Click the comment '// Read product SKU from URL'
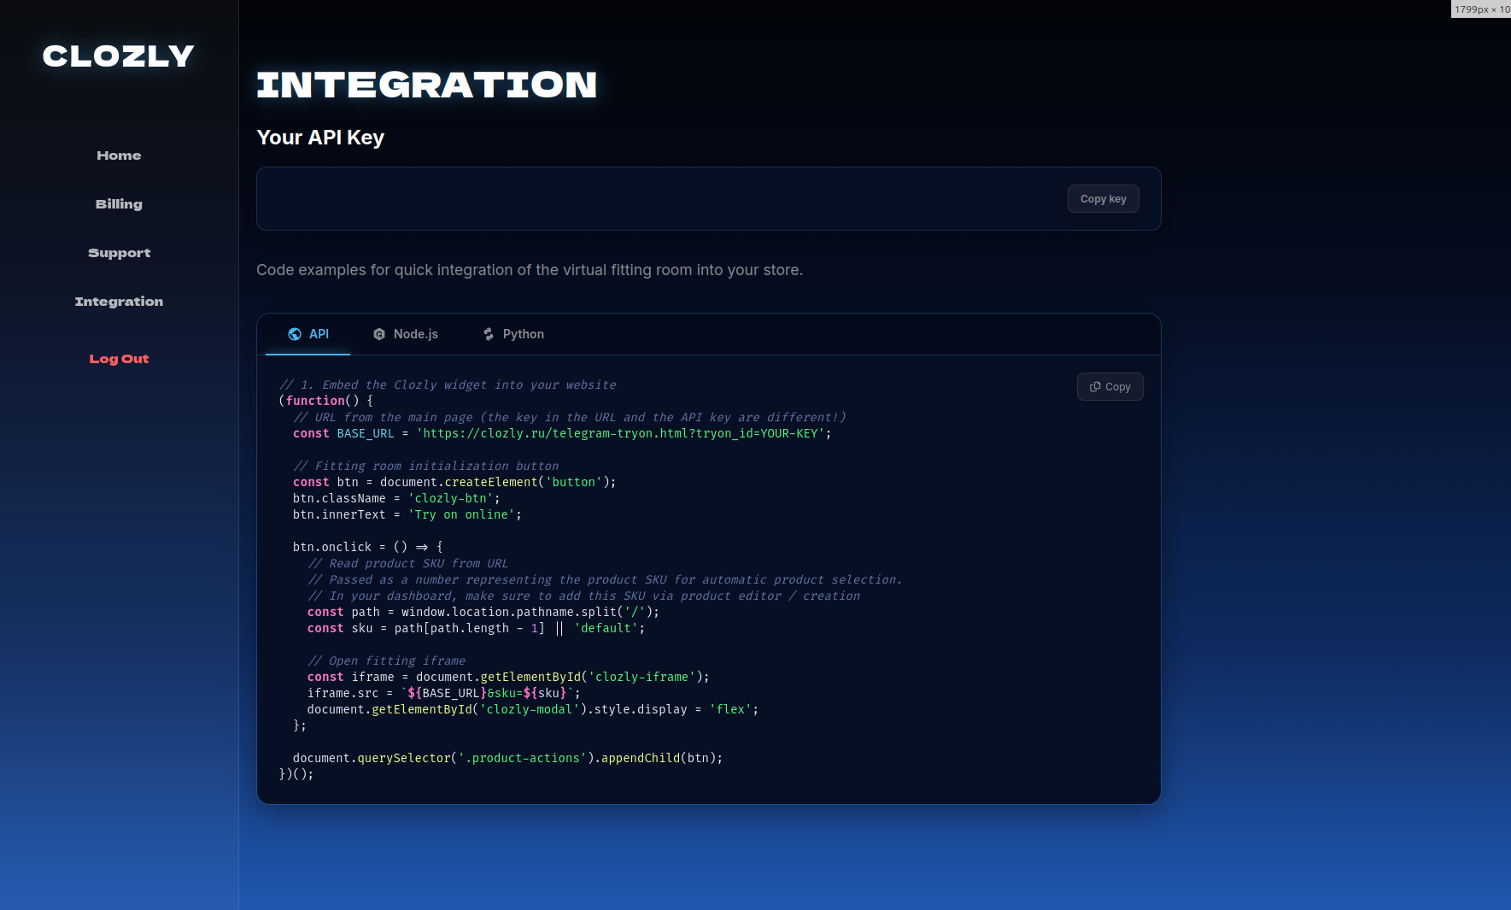The image size is (1511, 910). coord(407,563)
